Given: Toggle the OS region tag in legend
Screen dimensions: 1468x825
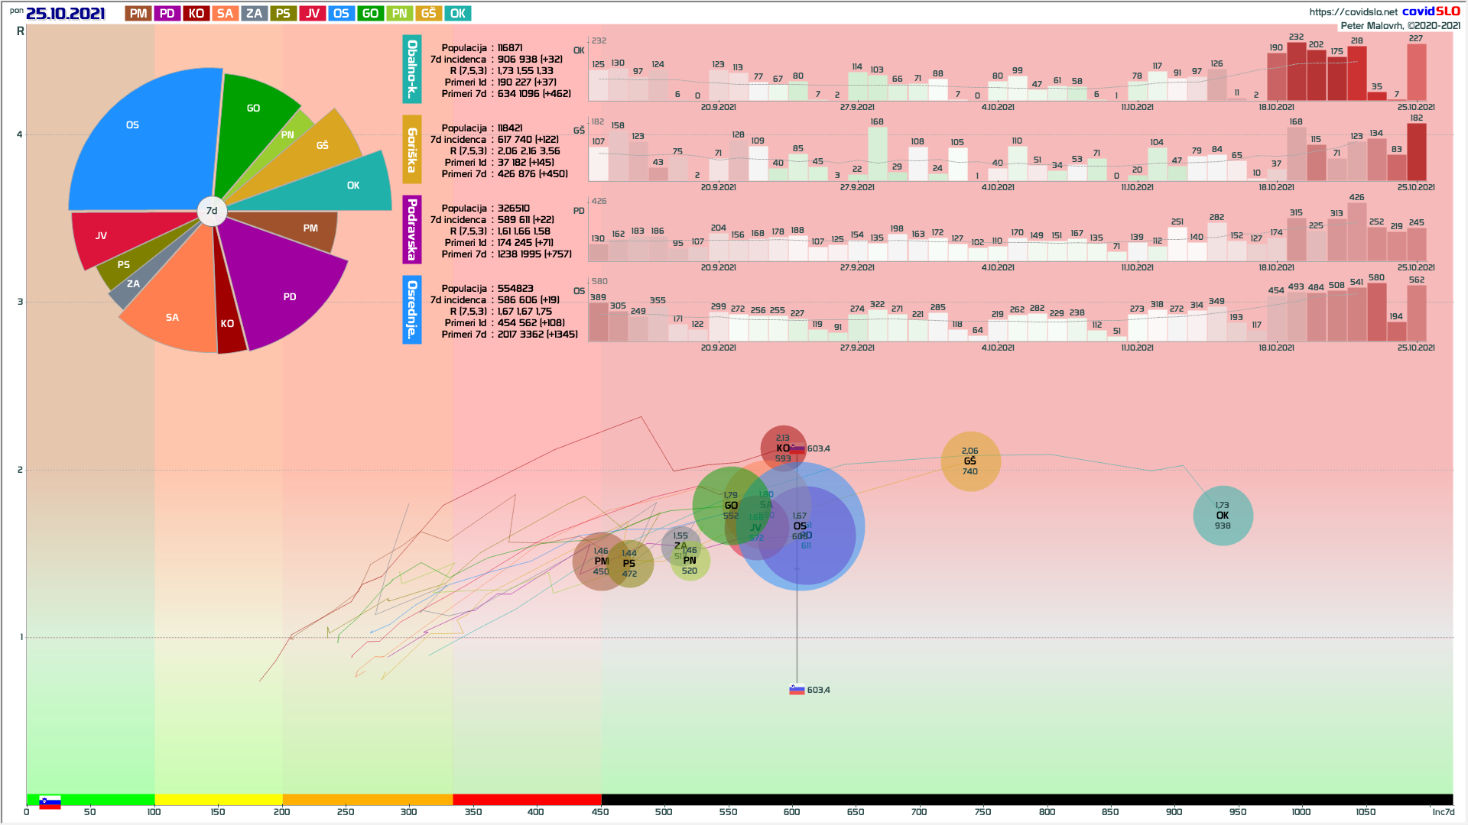Looking at the screenshot, I should pos(341,14).
